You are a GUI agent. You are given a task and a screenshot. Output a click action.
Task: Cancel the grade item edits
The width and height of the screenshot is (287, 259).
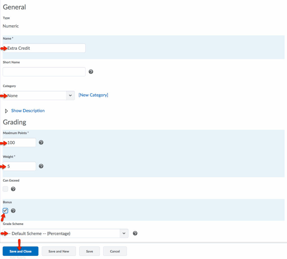[115, 251]
